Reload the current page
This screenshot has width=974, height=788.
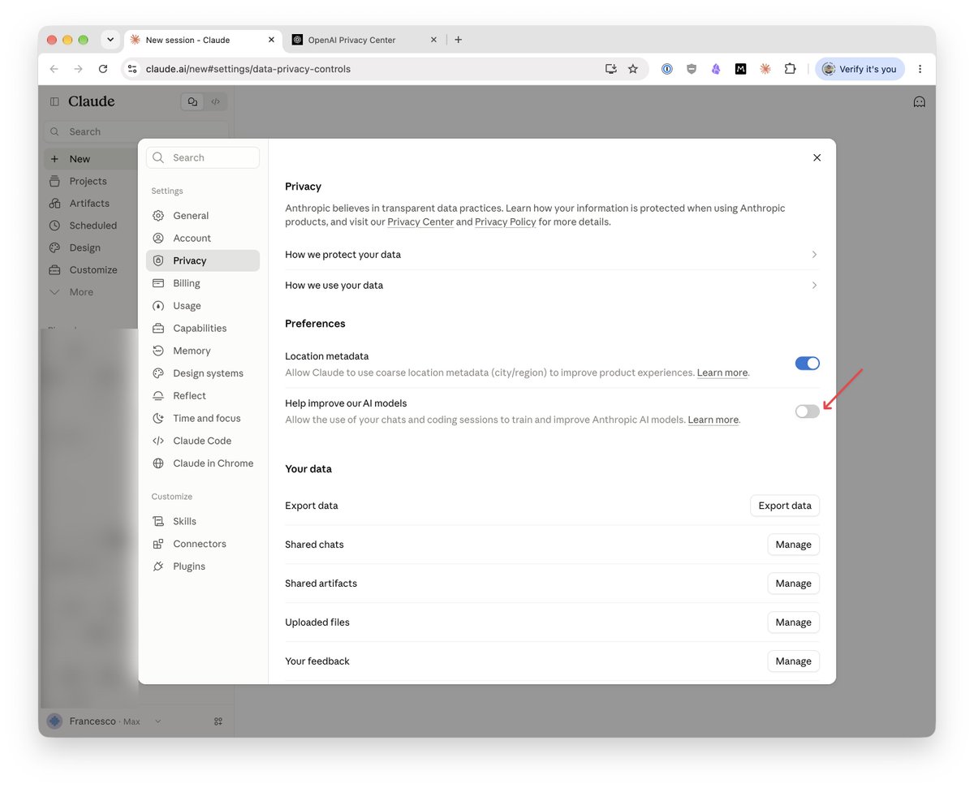coord(102,69)
